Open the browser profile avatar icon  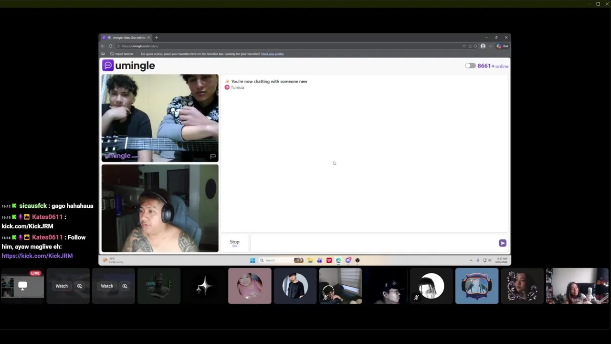[x=483, y=46]
